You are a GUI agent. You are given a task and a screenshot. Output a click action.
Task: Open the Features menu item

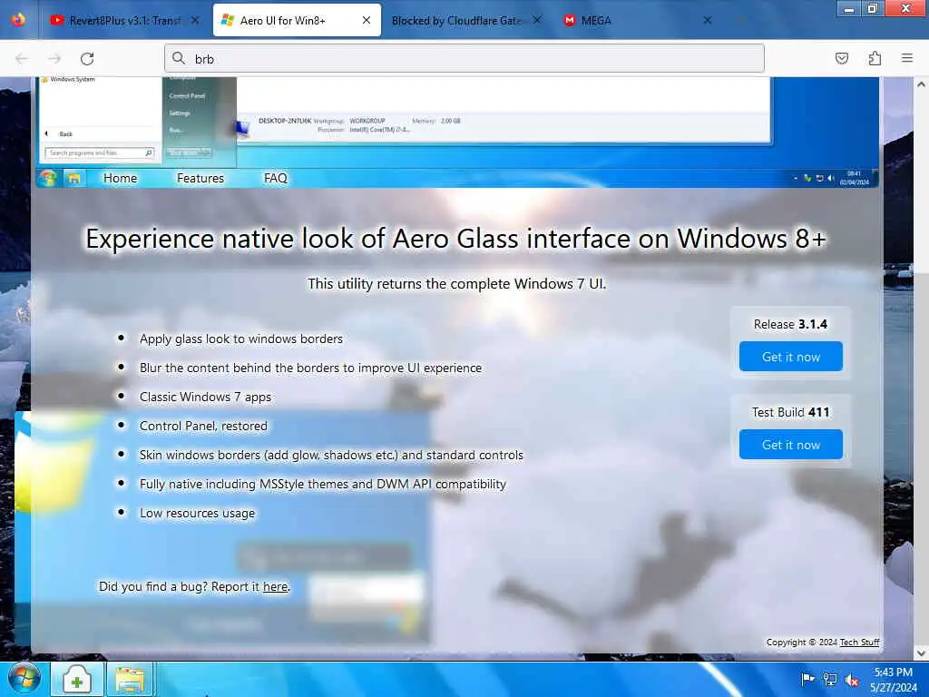(x=200, y=178)
